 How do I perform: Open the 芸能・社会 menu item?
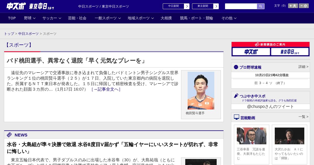pos(77,18)
